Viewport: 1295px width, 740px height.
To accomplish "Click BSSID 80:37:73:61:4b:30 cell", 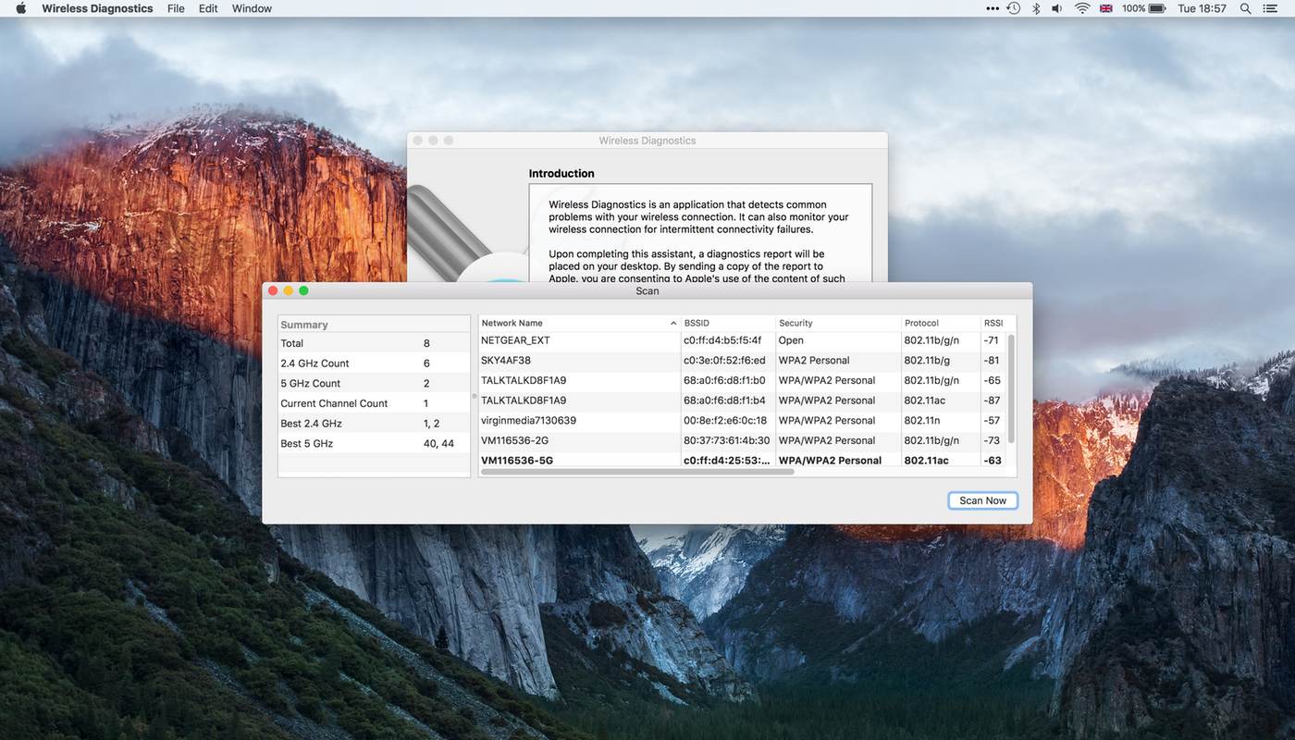I will [726, 440].
